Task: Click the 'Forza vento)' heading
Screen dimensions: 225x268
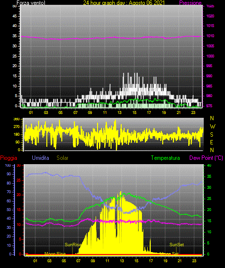Action: click(31, 3)
